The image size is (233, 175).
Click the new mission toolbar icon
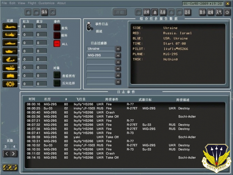coord(28,12)
